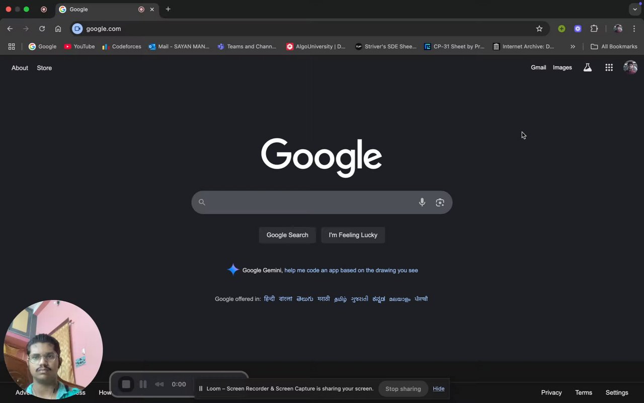Pause the Loom recording
644x403 pixels.
[x=143, y=384]
